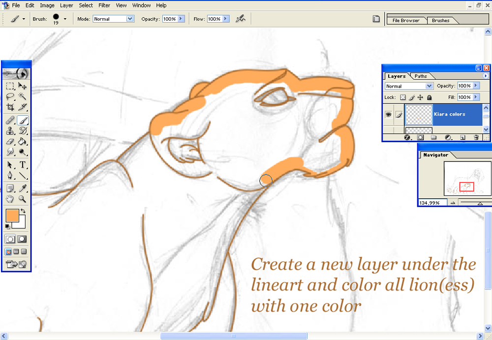This screenshot has height=340, width=492.
Task: Open the Layer menu
Action: tap(66, 5)
